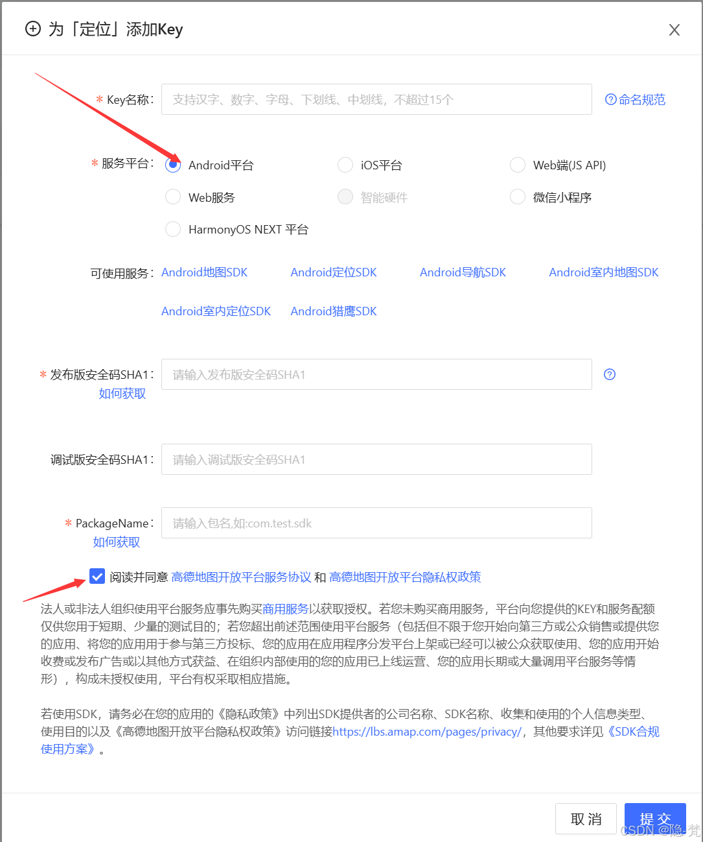703x842 pixels.
Task: Open the lbs.amap.com privacy URL link
Action: (427, 732)
